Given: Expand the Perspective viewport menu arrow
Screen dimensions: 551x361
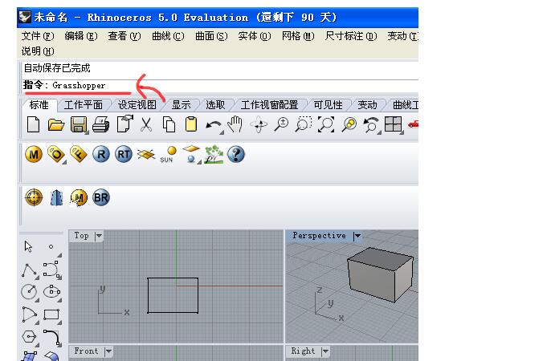Looking at the screenshot, I should tap(357, 236).
